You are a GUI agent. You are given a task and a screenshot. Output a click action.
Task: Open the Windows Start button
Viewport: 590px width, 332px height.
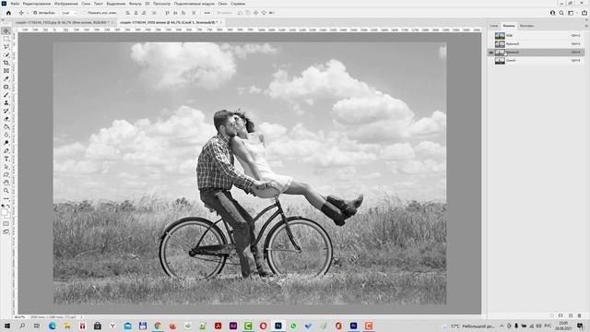click(x=6, y=326)
